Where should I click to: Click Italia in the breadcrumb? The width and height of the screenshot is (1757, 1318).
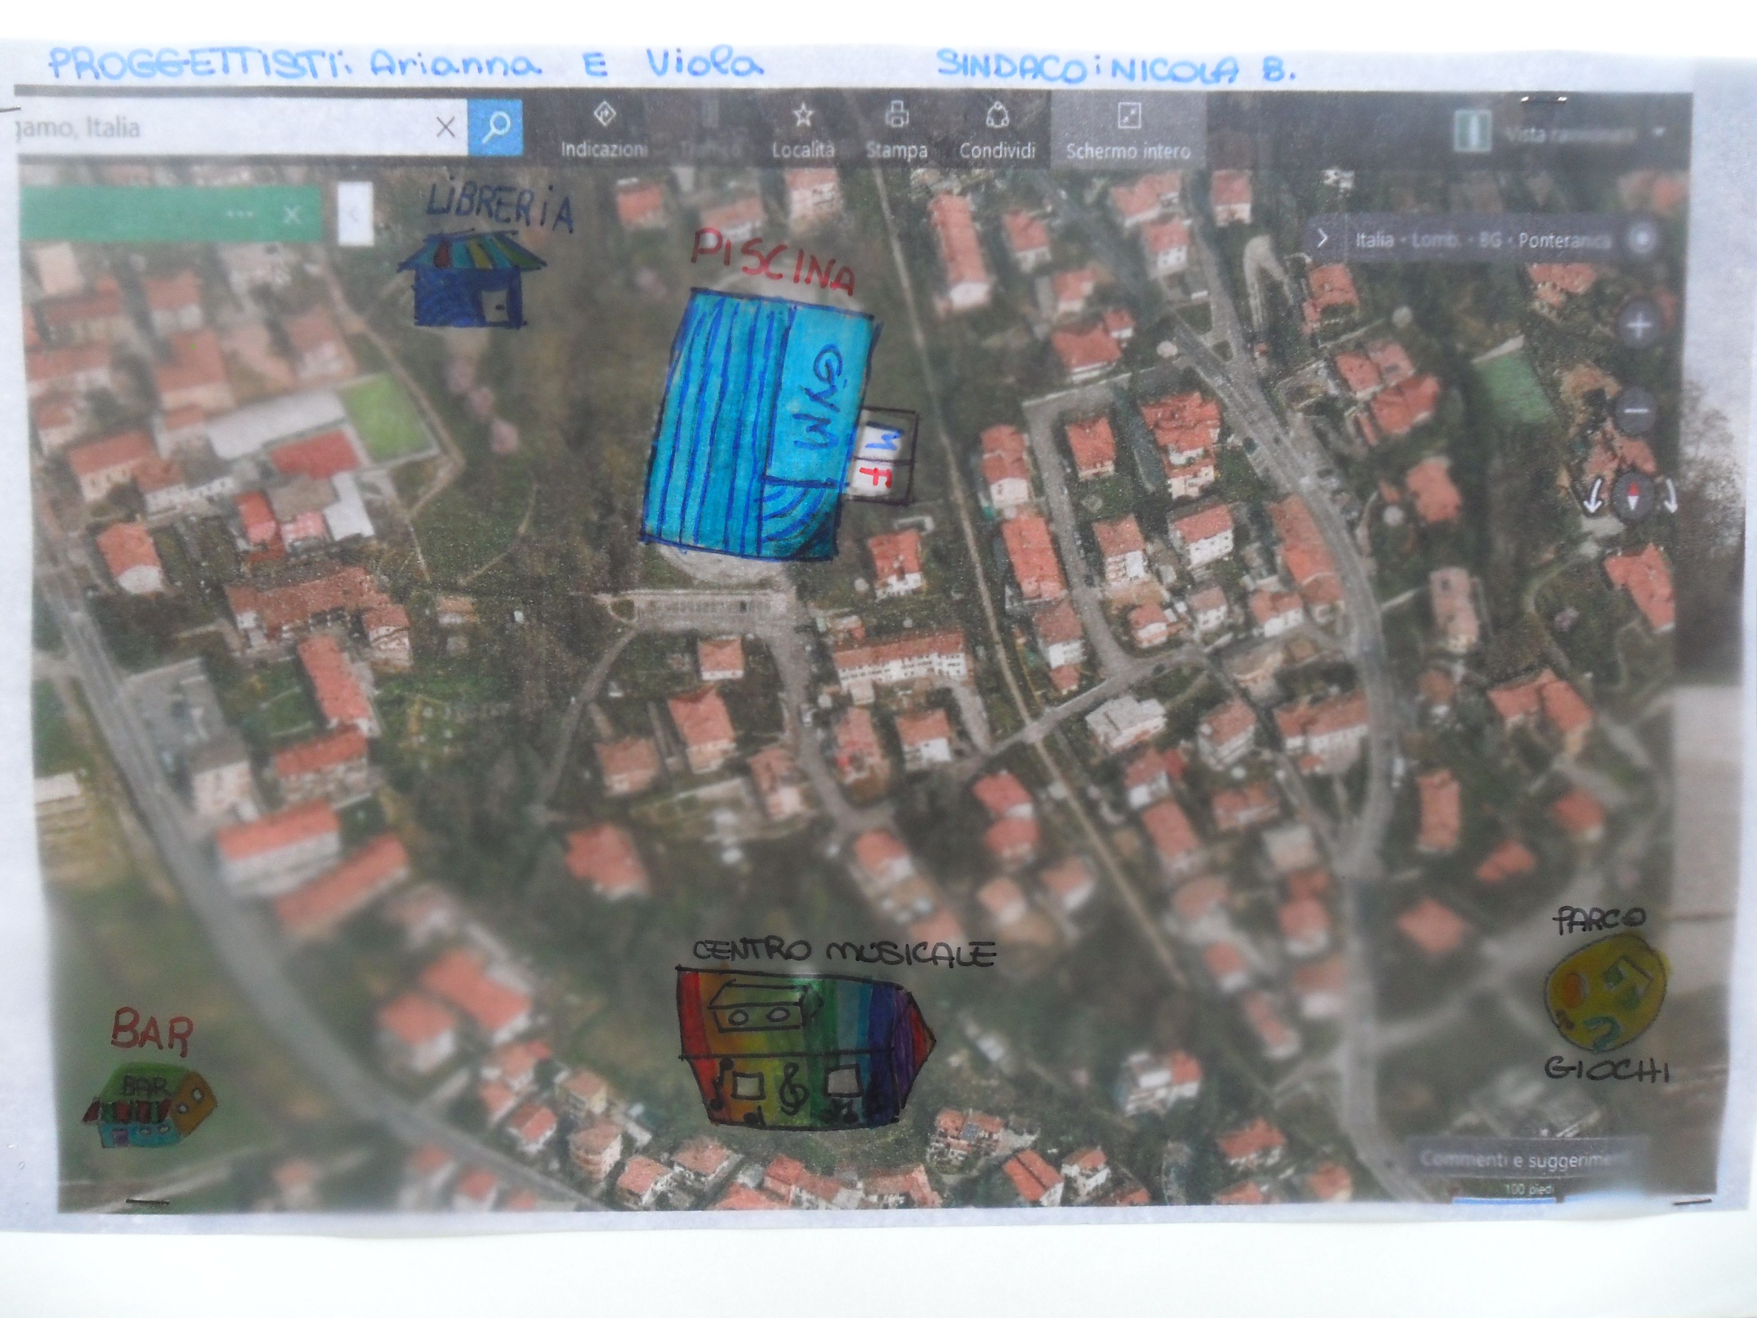pos(1374,239)
